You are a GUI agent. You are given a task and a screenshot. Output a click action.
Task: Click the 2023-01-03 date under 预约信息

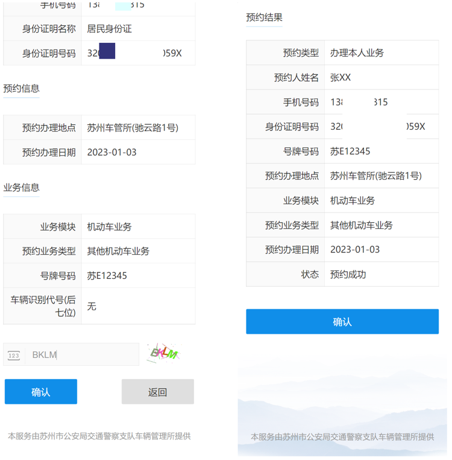click(x=111, y=152)
